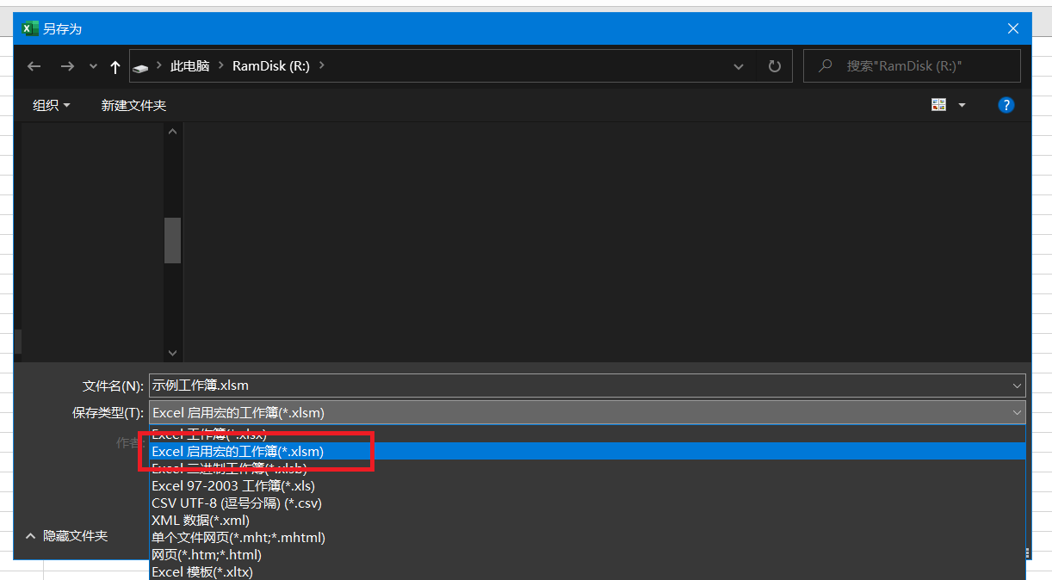Click the 保存类型 combo box
Viewport: 1052px width, 580px height.
587,412
